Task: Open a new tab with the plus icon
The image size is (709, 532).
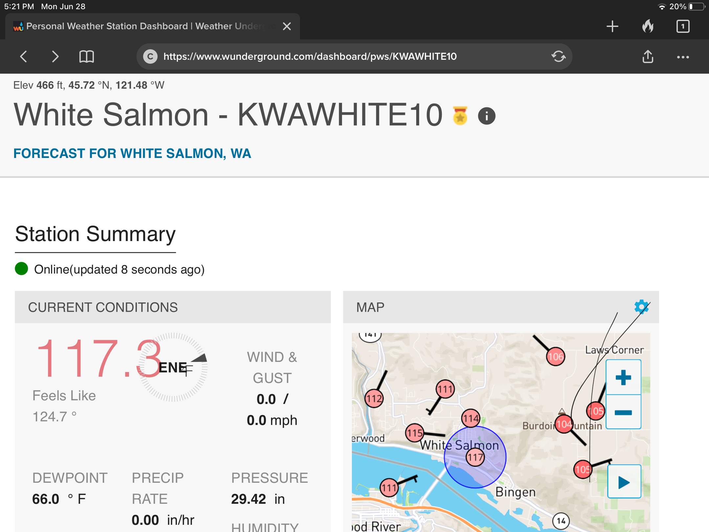Action: click(x=612, y=26)
